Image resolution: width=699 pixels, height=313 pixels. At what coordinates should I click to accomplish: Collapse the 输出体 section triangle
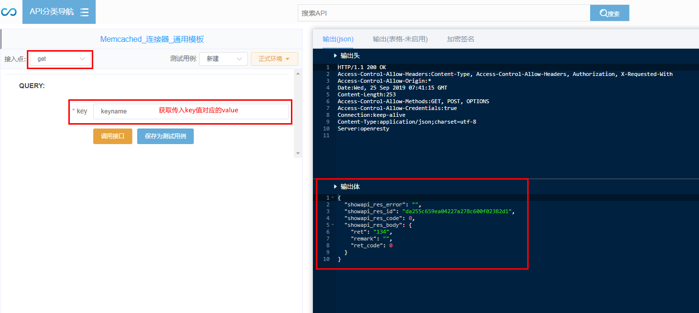click(335, 187)
